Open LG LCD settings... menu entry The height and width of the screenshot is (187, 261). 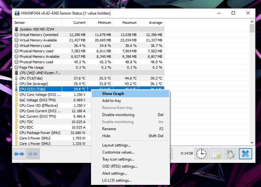pyautogui.click(x=130, y=180)
